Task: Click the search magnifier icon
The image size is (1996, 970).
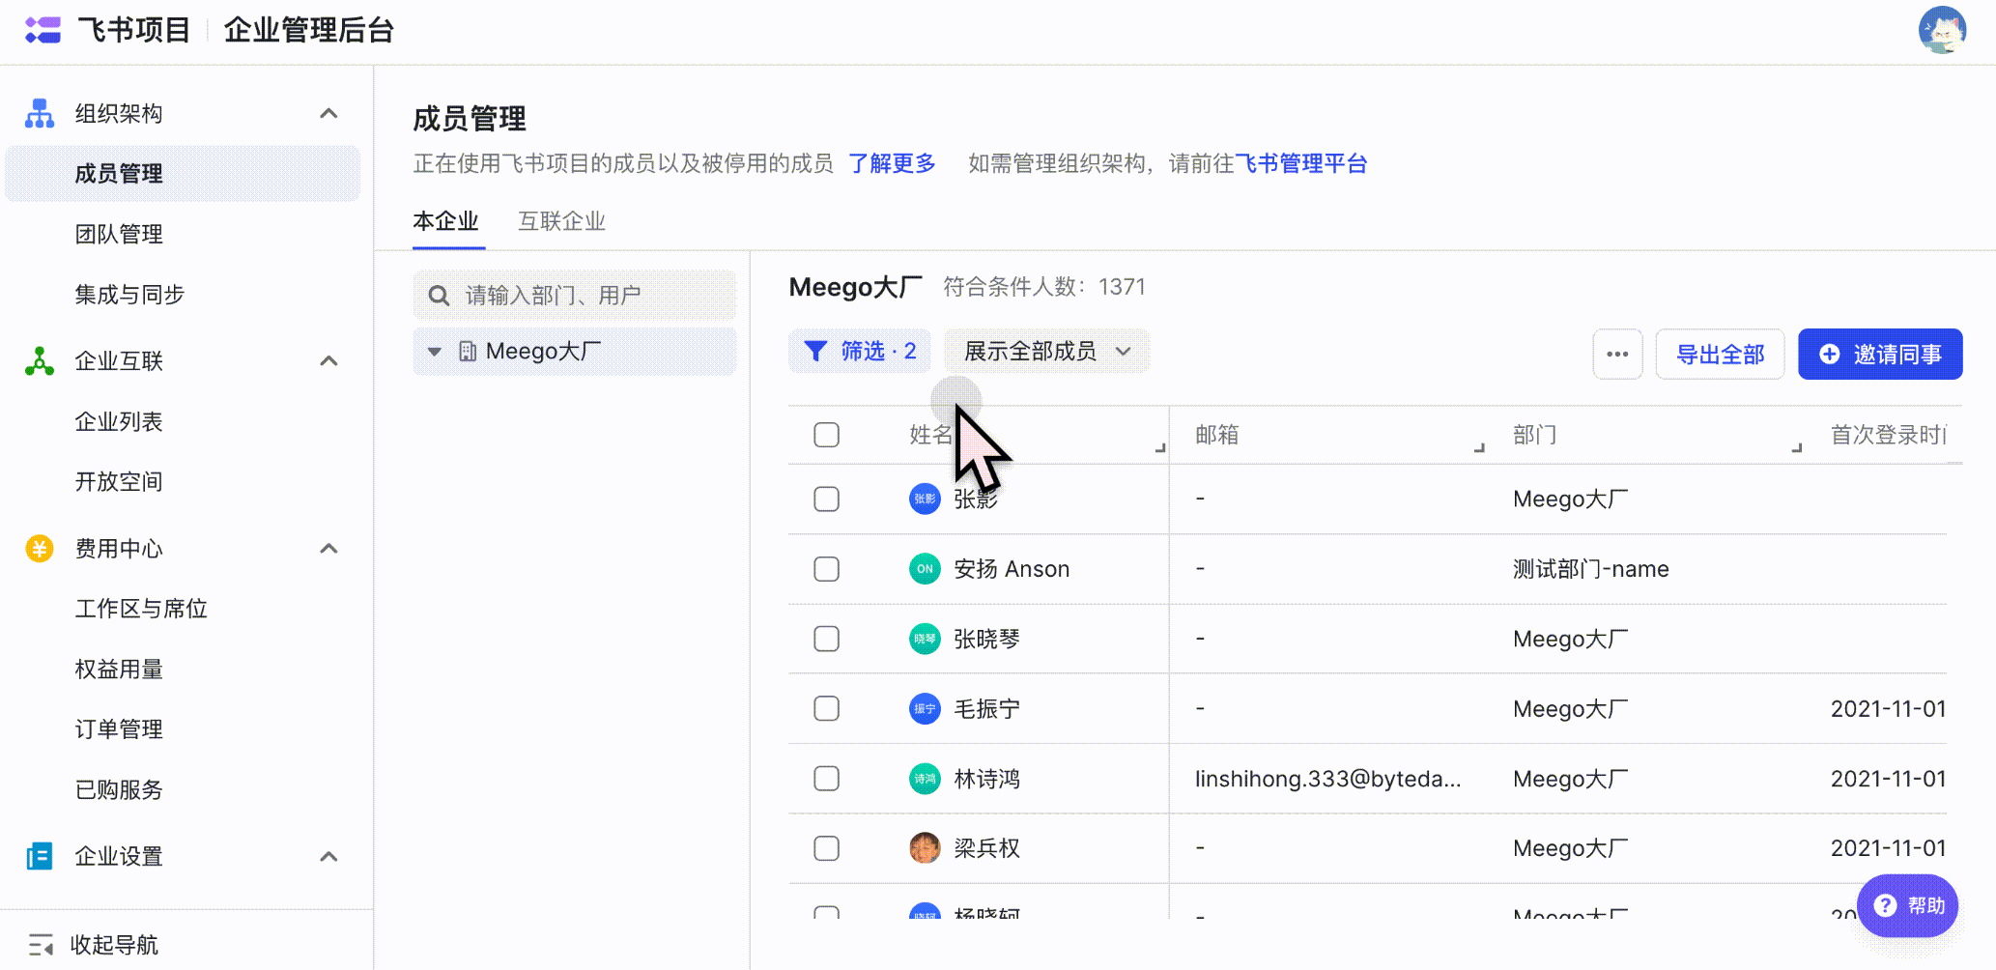Action: click(x=439, y=296)
